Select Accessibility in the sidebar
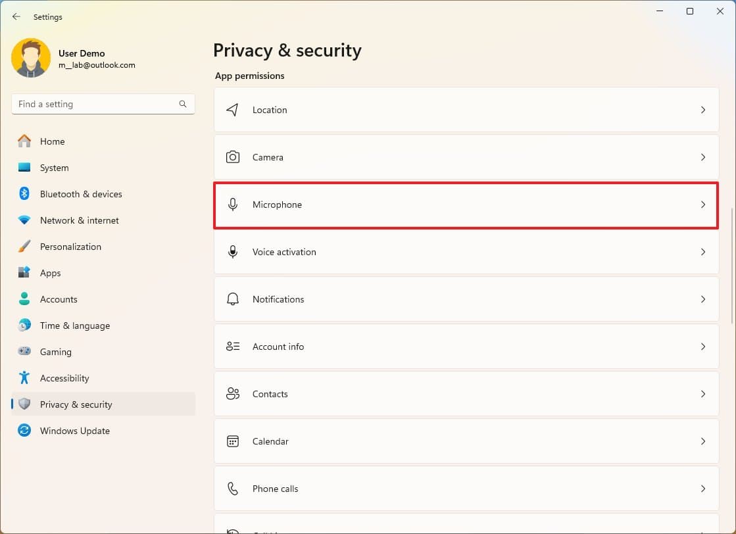Image resolution: width=736 pixels, height=534 pixels. 64,378
